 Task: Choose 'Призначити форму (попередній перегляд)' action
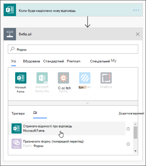67,144
